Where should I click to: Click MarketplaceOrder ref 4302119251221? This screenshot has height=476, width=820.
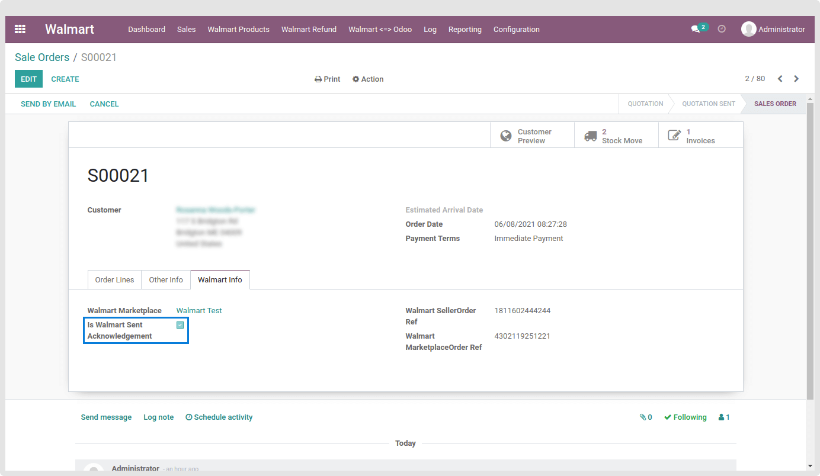tap(522, 336)
